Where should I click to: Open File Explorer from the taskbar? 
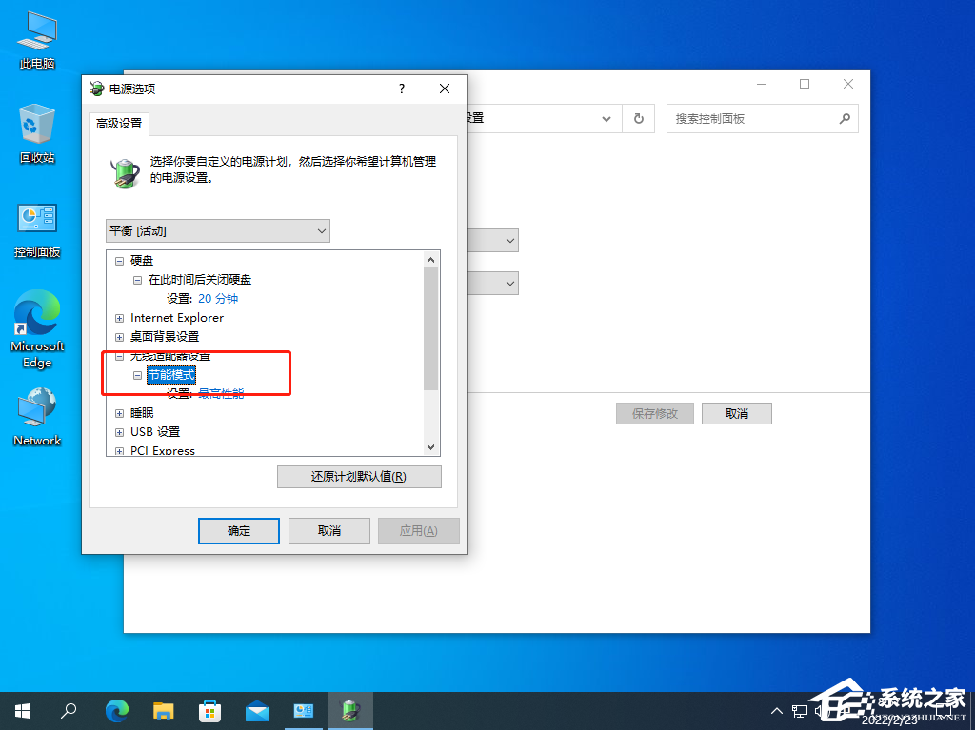163,710
